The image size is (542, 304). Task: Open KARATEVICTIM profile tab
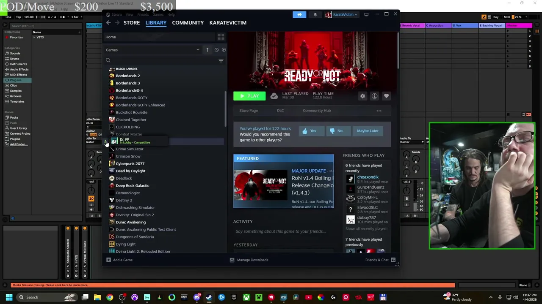click(x=228, y=22)
